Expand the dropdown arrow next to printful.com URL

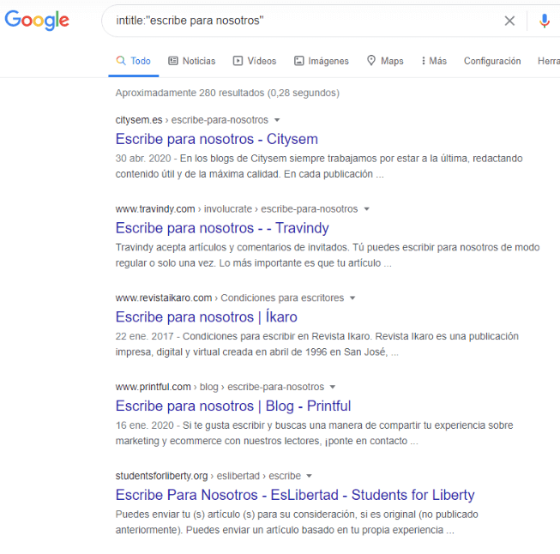tap(333, 387)
